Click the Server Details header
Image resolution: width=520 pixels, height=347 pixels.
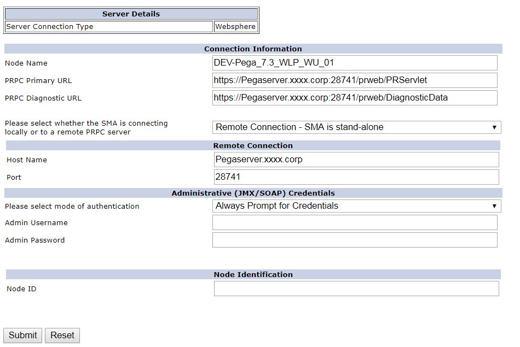pyautogui.click(x=131, y=14)
